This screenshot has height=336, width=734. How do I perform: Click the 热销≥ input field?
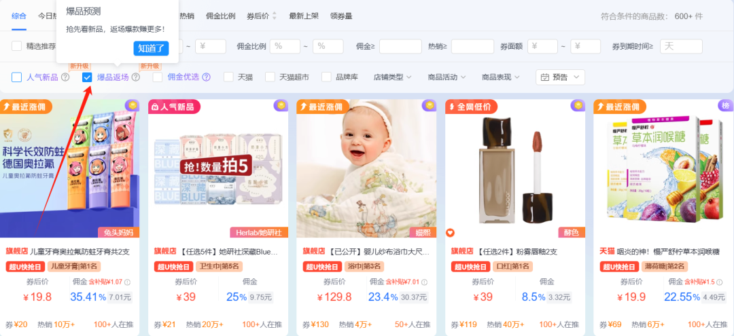tap(472, 46)
